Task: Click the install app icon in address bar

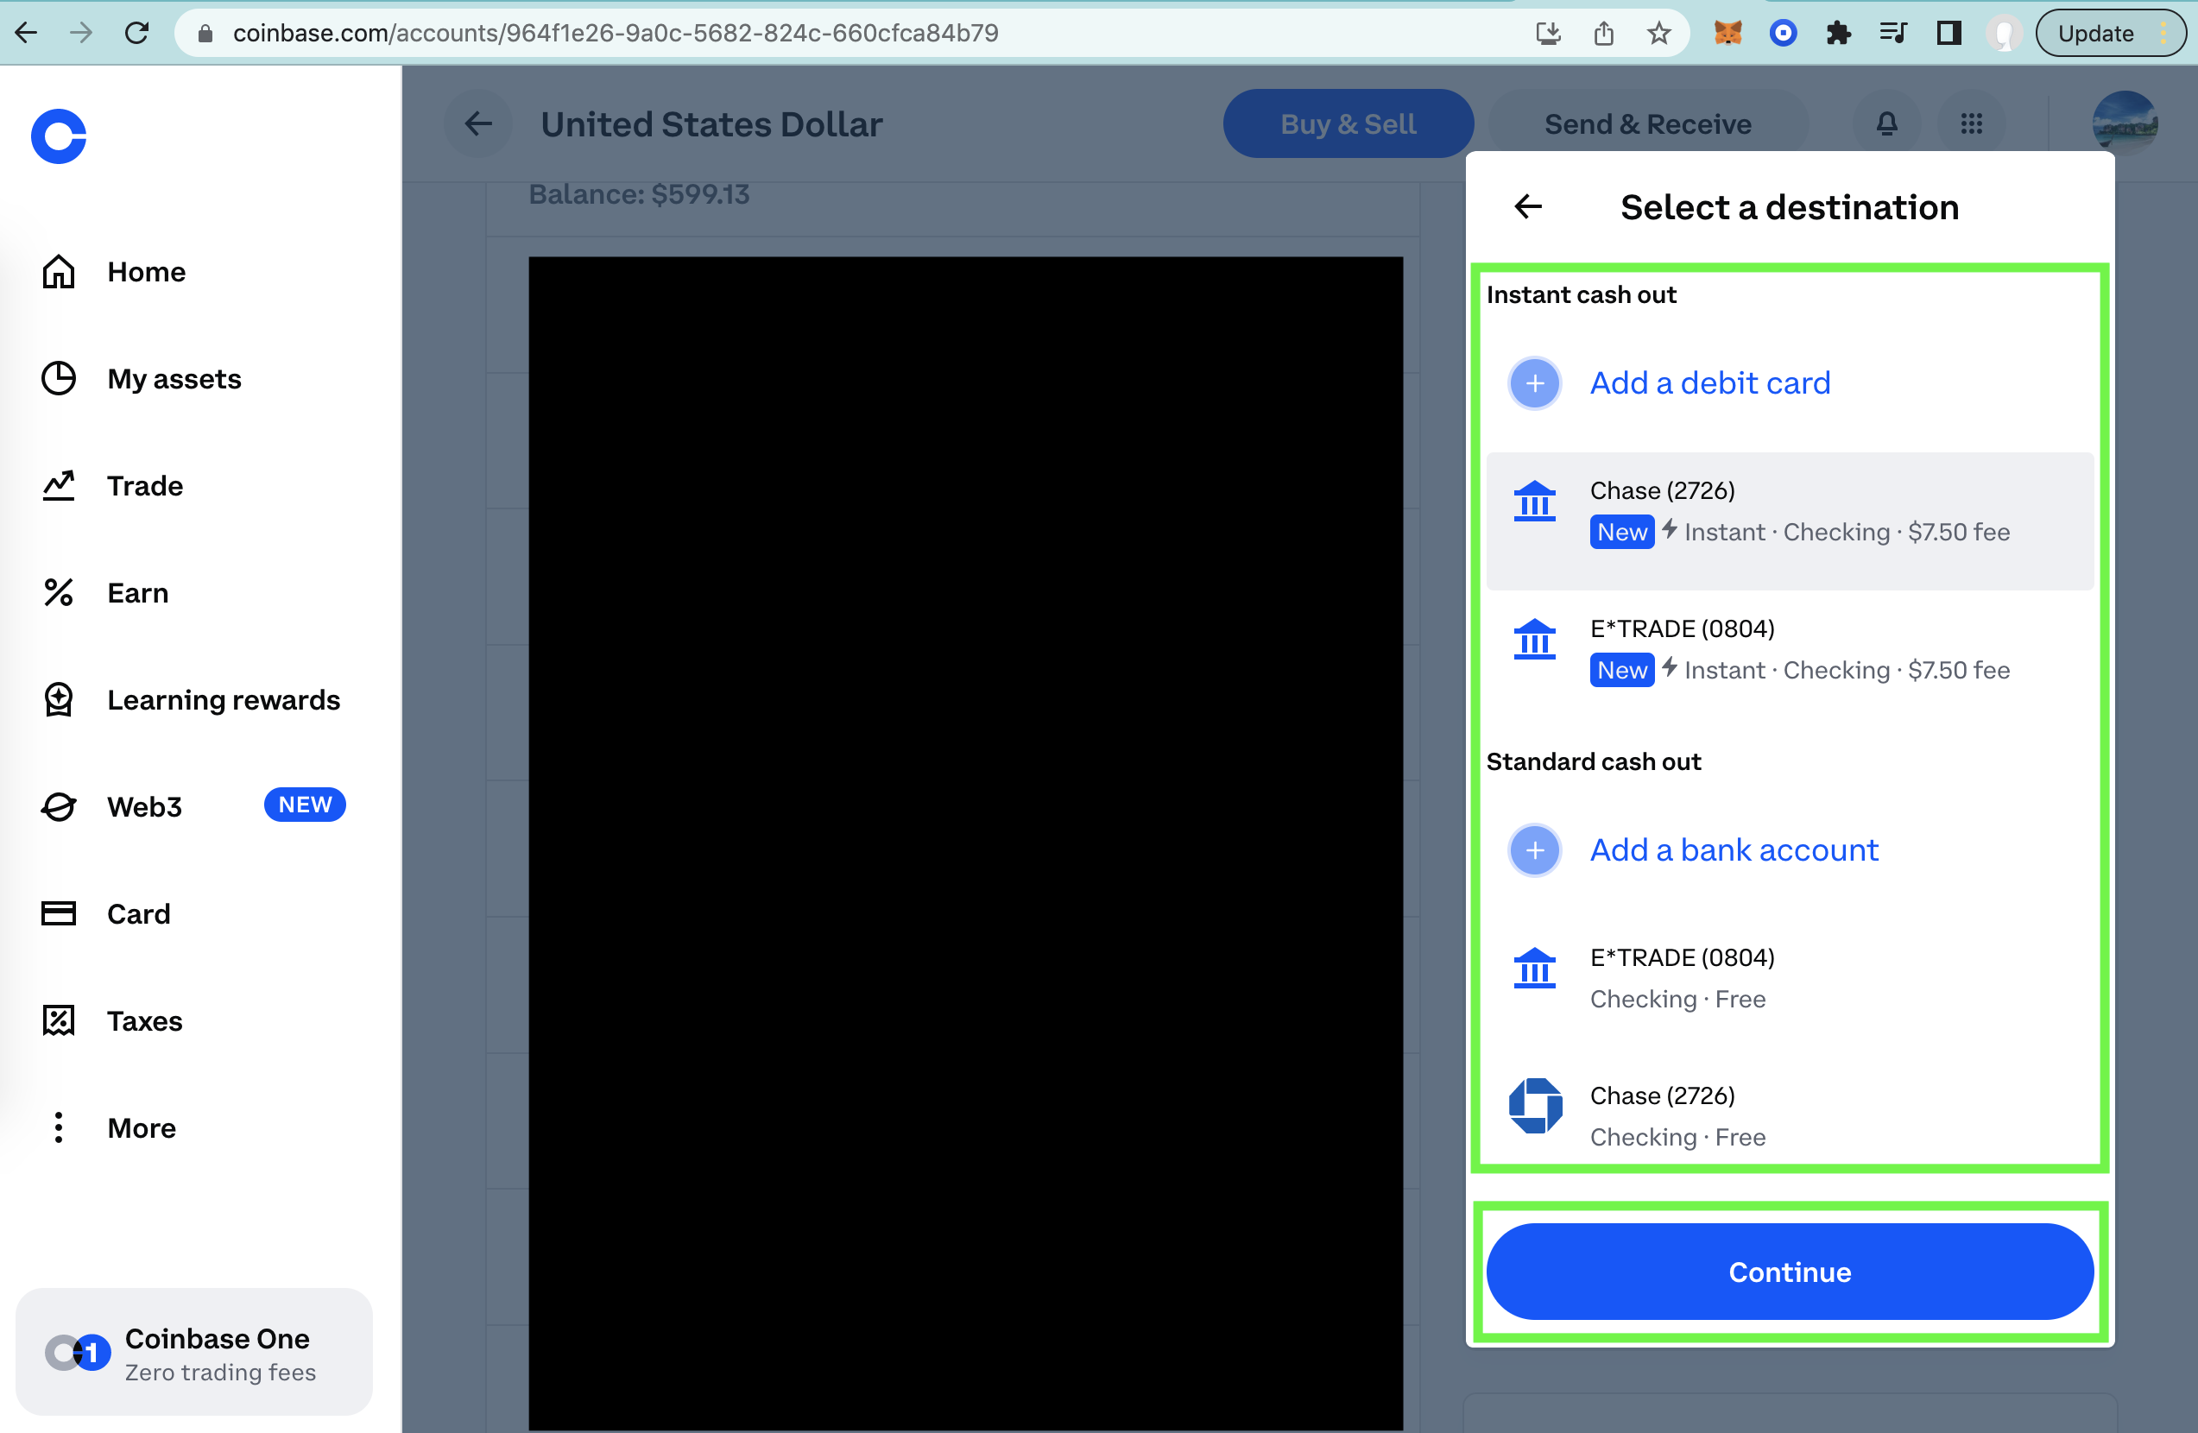Action: 1549,34
